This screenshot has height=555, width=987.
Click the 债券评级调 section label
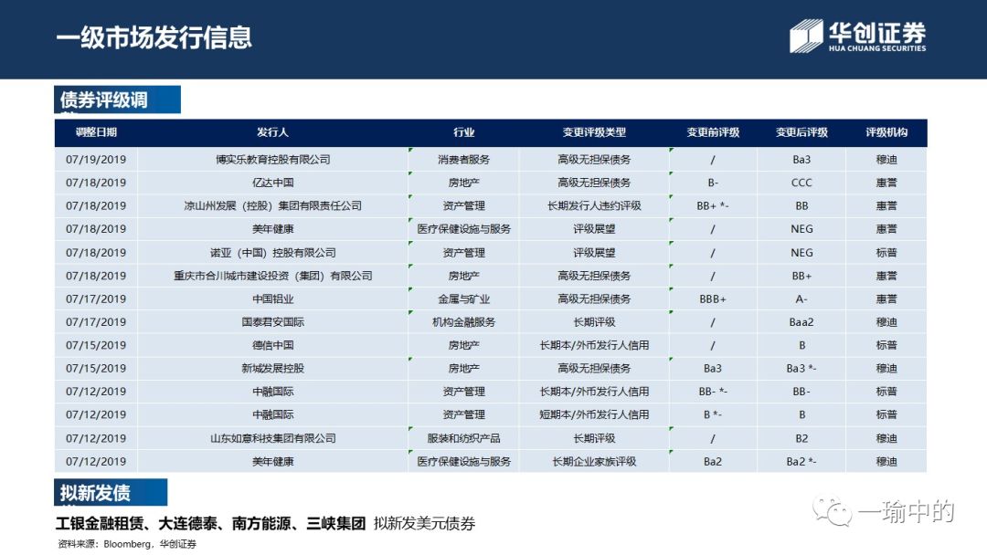(x=117, y=99)
